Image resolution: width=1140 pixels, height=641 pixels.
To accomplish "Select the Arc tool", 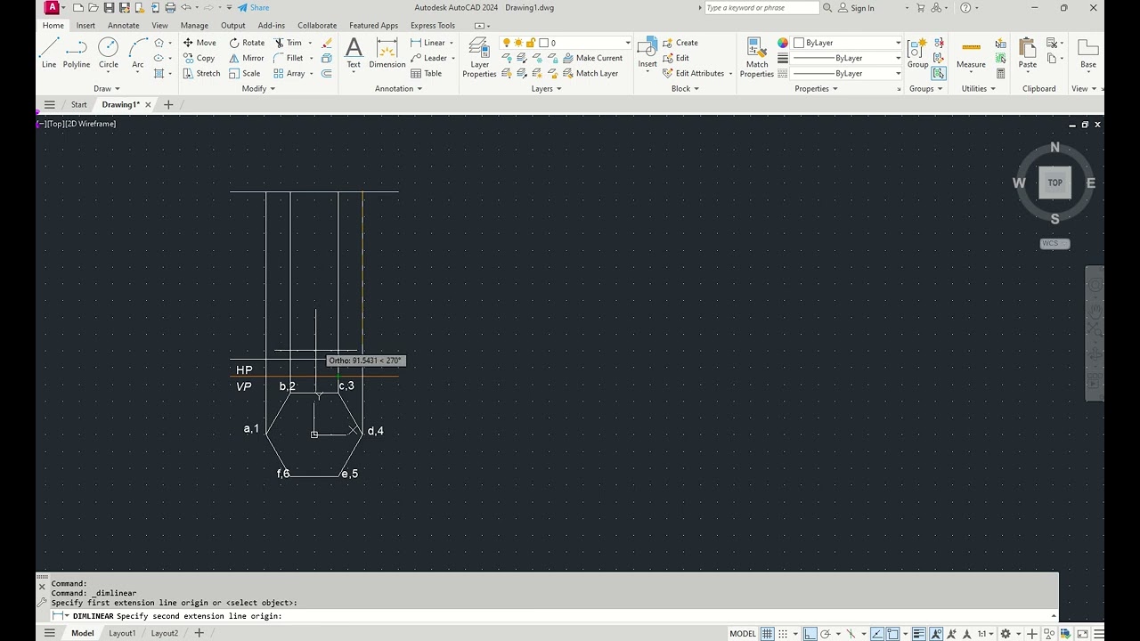I will point(137,53).
